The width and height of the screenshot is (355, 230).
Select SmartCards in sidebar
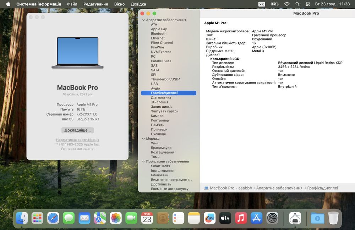160,166
